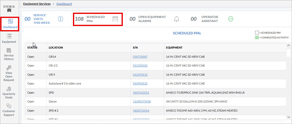Image resolution: width=292 pixels, height=124 pixels.
Task: Click the Scheduled PMs calendar icon
Action: (x=115, y=19)
